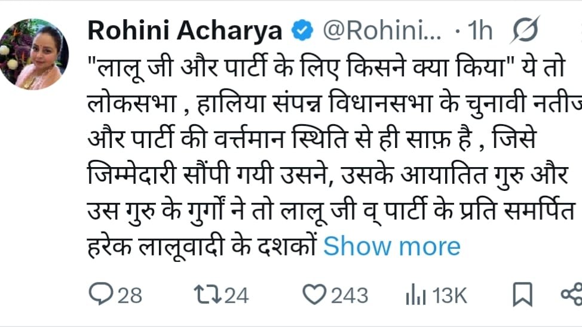Bookmark this tweet
Viewport: 582px width, 327px height.
[x=523, y=294]
